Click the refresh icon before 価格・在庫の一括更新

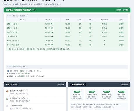point(8,71)
